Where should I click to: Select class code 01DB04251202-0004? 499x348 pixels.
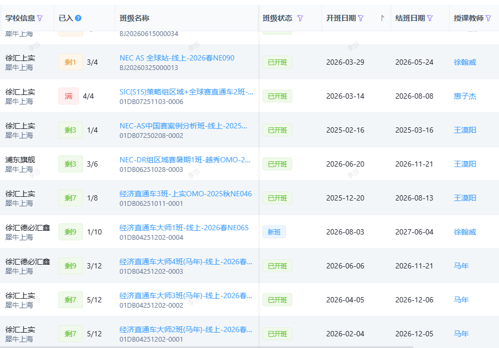pos(151,238)
